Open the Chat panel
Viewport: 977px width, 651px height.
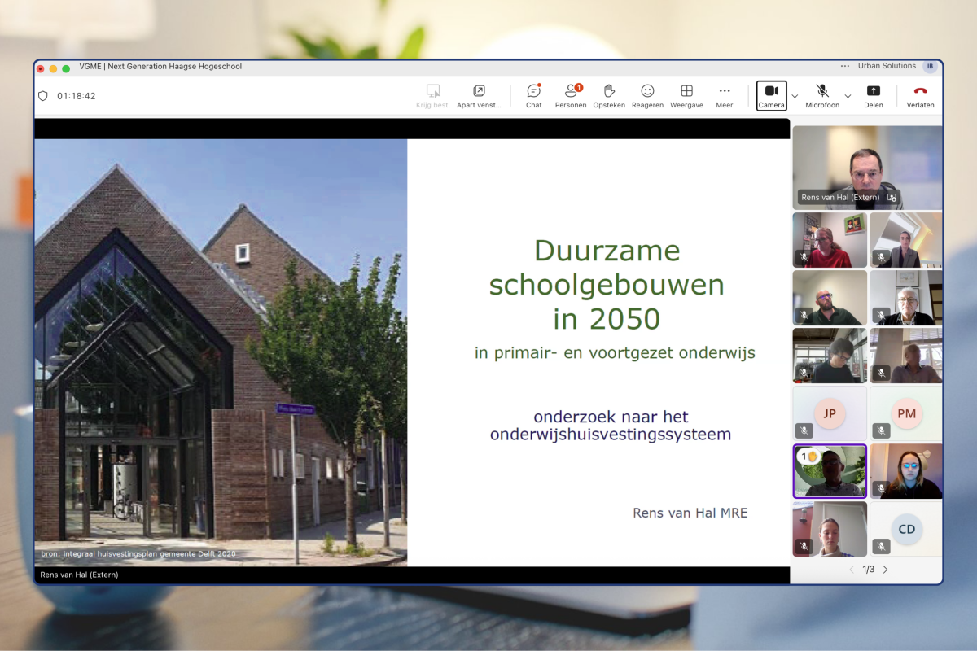[x=533, y=95]
